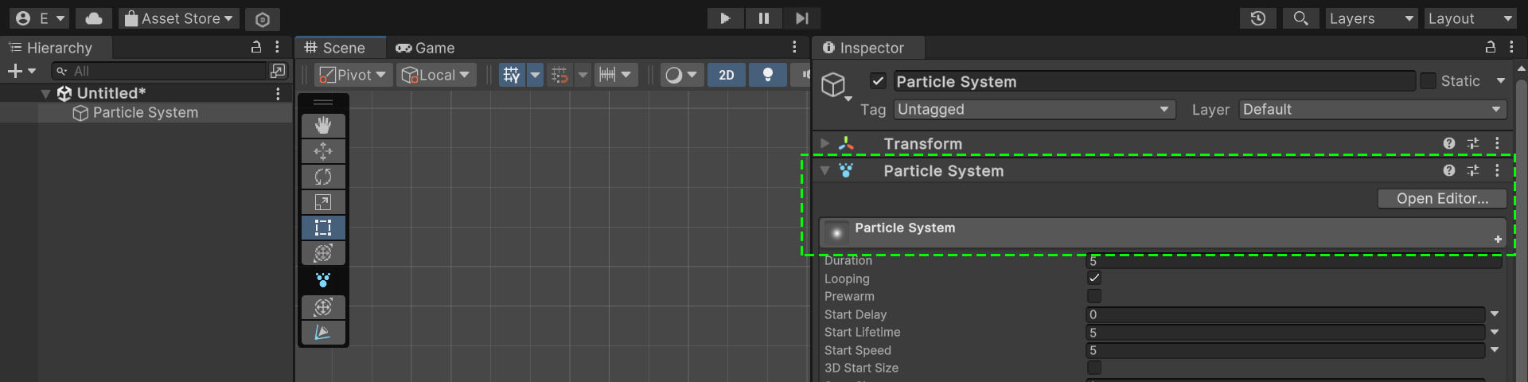
Task: Open Transform component context menu
Action: click(1497, 144)
